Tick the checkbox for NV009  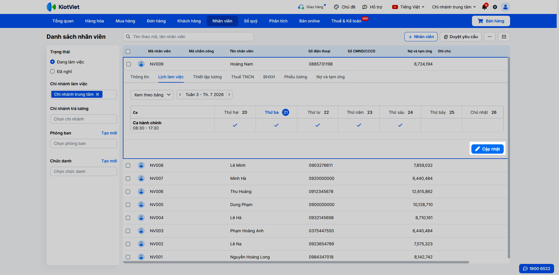(x=128, y=64)
